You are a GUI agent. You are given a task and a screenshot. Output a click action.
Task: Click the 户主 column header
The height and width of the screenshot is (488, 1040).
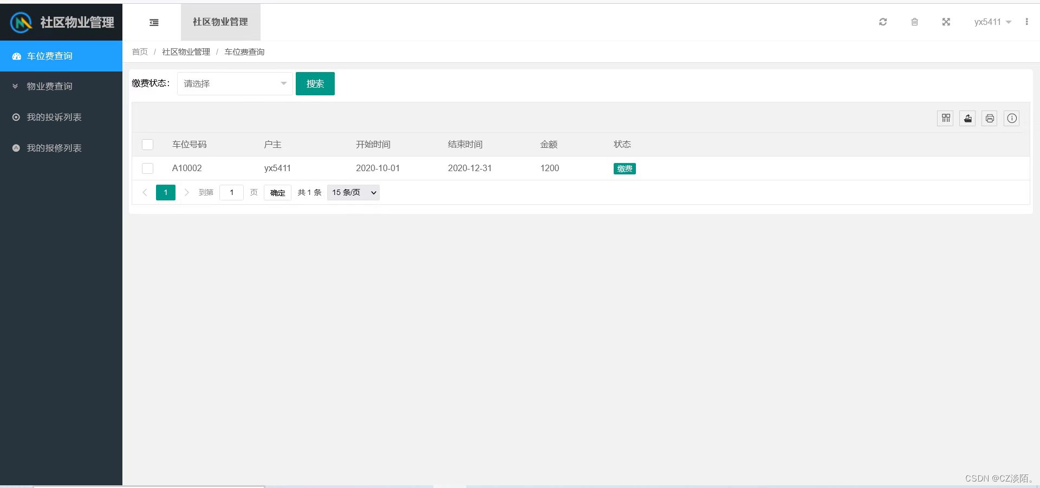tap(272, 145)
